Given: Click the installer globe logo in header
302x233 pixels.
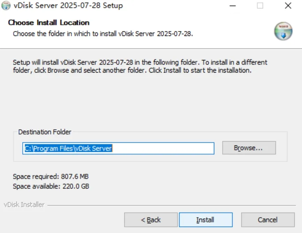Looking at the screenshot, I should tap(283, 31).
